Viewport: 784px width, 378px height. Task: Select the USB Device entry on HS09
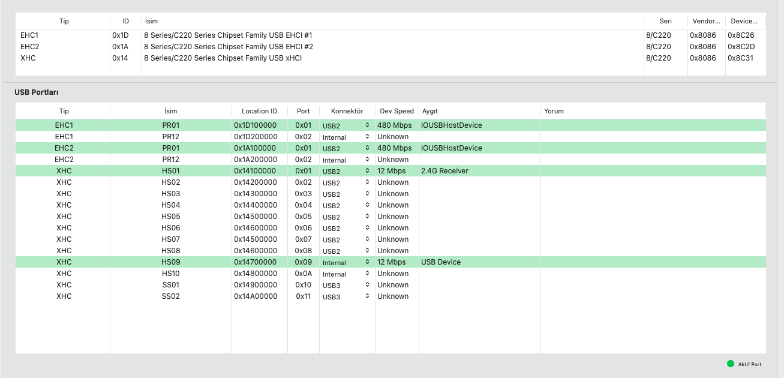tap(441, 262)
